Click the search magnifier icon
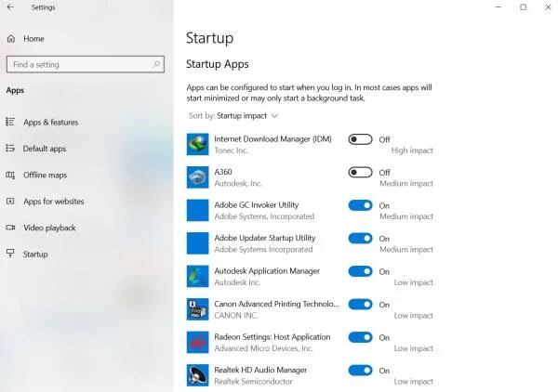This screenshot has height=392, width=558. click(x=156, y=64)
